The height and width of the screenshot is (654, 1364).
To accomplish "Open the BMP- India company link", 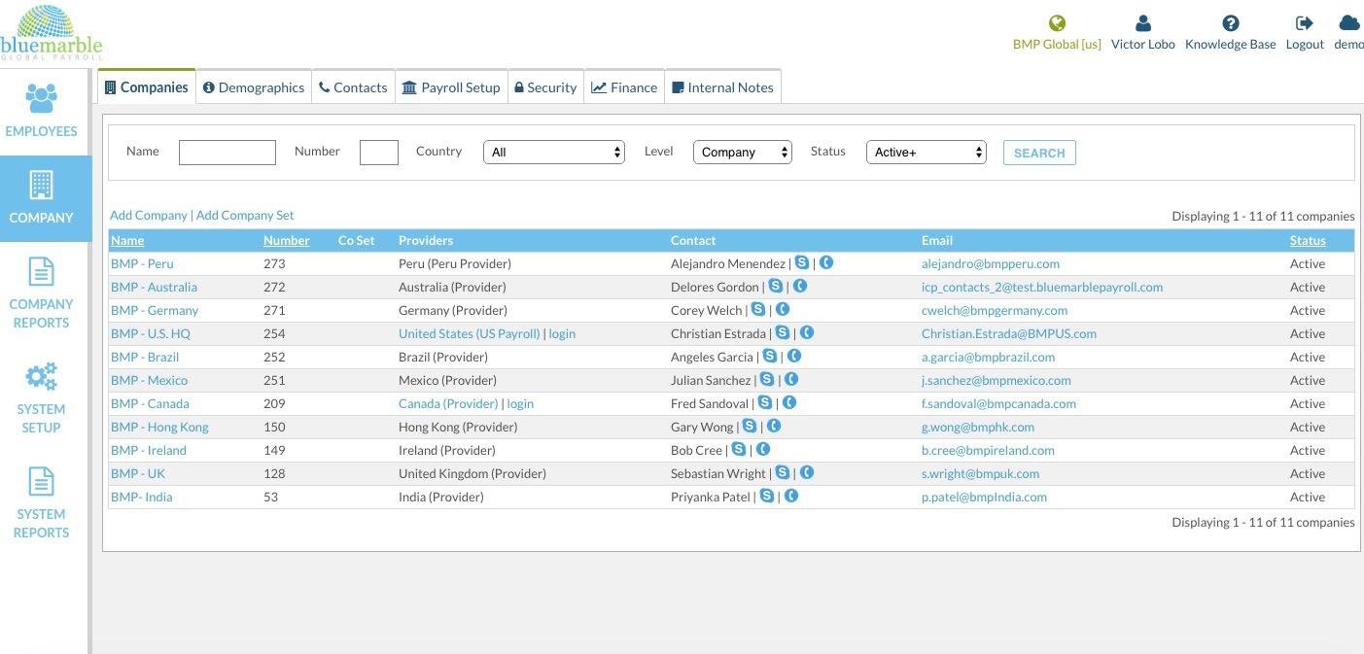I will tap(142, 497).
